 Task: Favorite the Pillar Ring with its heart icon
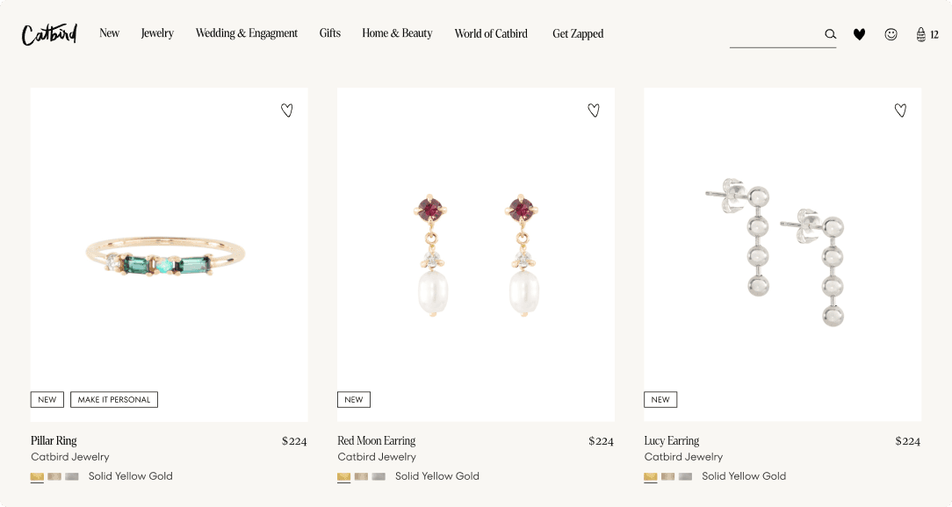pyautogui.click(x=287, y=110)
